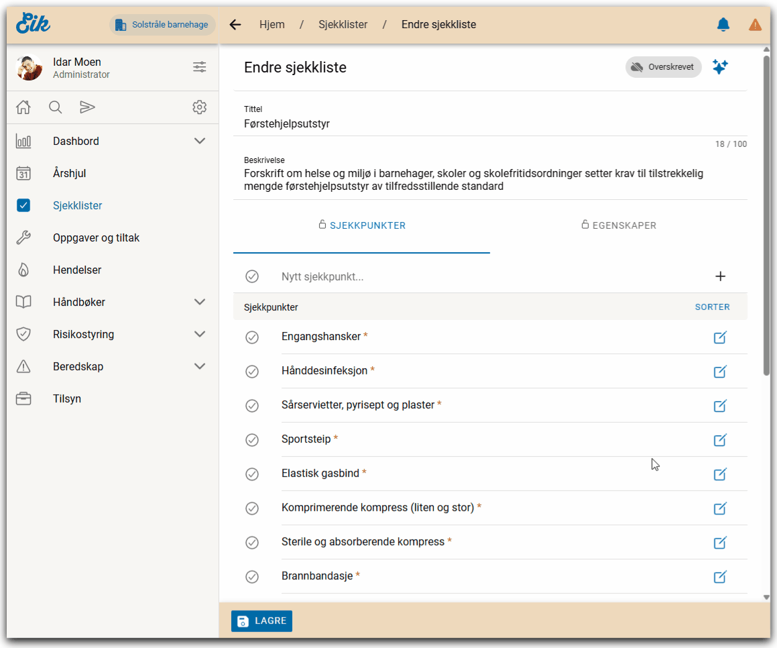Viewport: 777px width, 648px height.
Task: Click the AI sparkle icon near Overskrevet
Action: tap(720, 67)
